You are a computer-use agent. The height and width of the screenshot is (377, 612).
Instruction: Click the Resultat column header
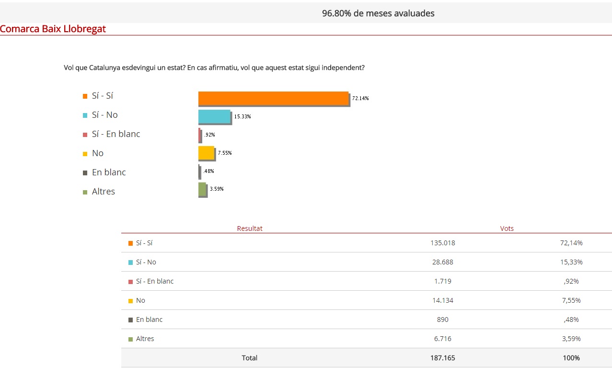250,228
